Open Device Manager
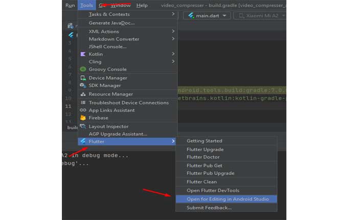Image resolution: width=358 pixels, height=220 pixels. [107, 78]
